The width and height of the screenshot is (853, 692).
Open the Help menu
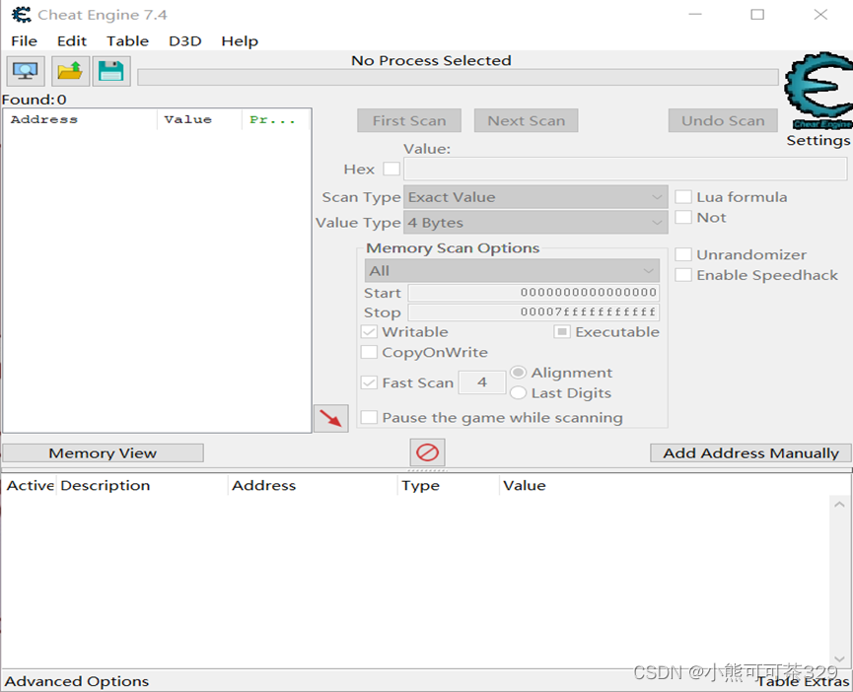240,41
